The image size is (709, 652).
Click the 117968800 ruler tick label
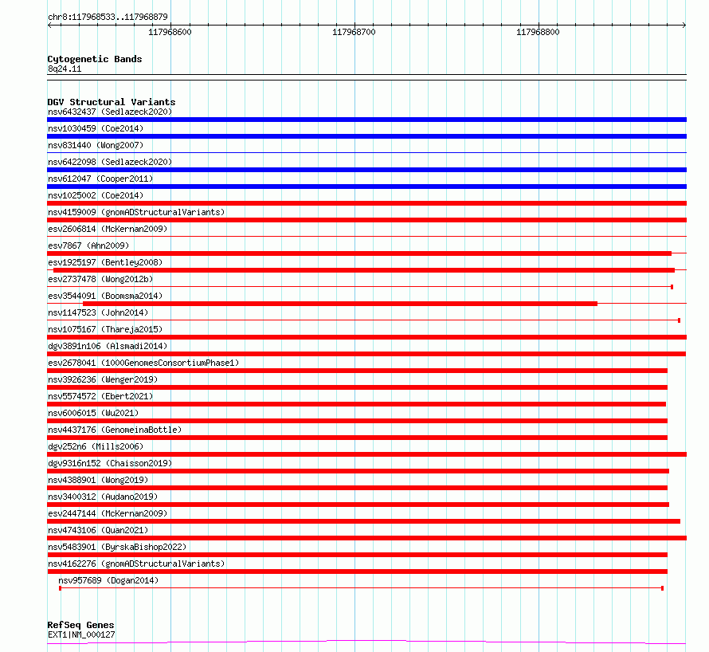pos(538,32)
